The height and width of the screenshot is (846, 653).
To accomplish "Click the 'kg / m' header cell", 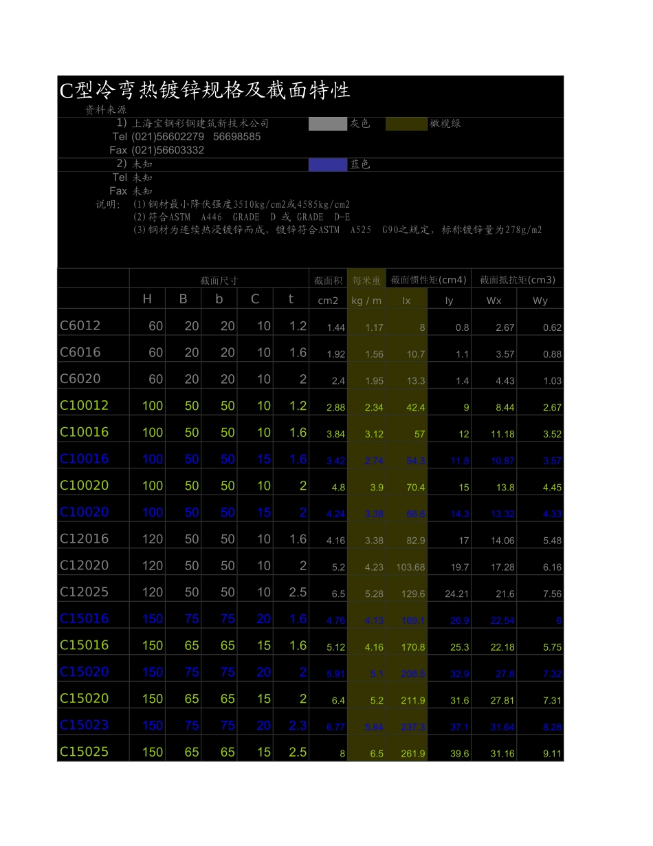I will (x=366, y=301).
